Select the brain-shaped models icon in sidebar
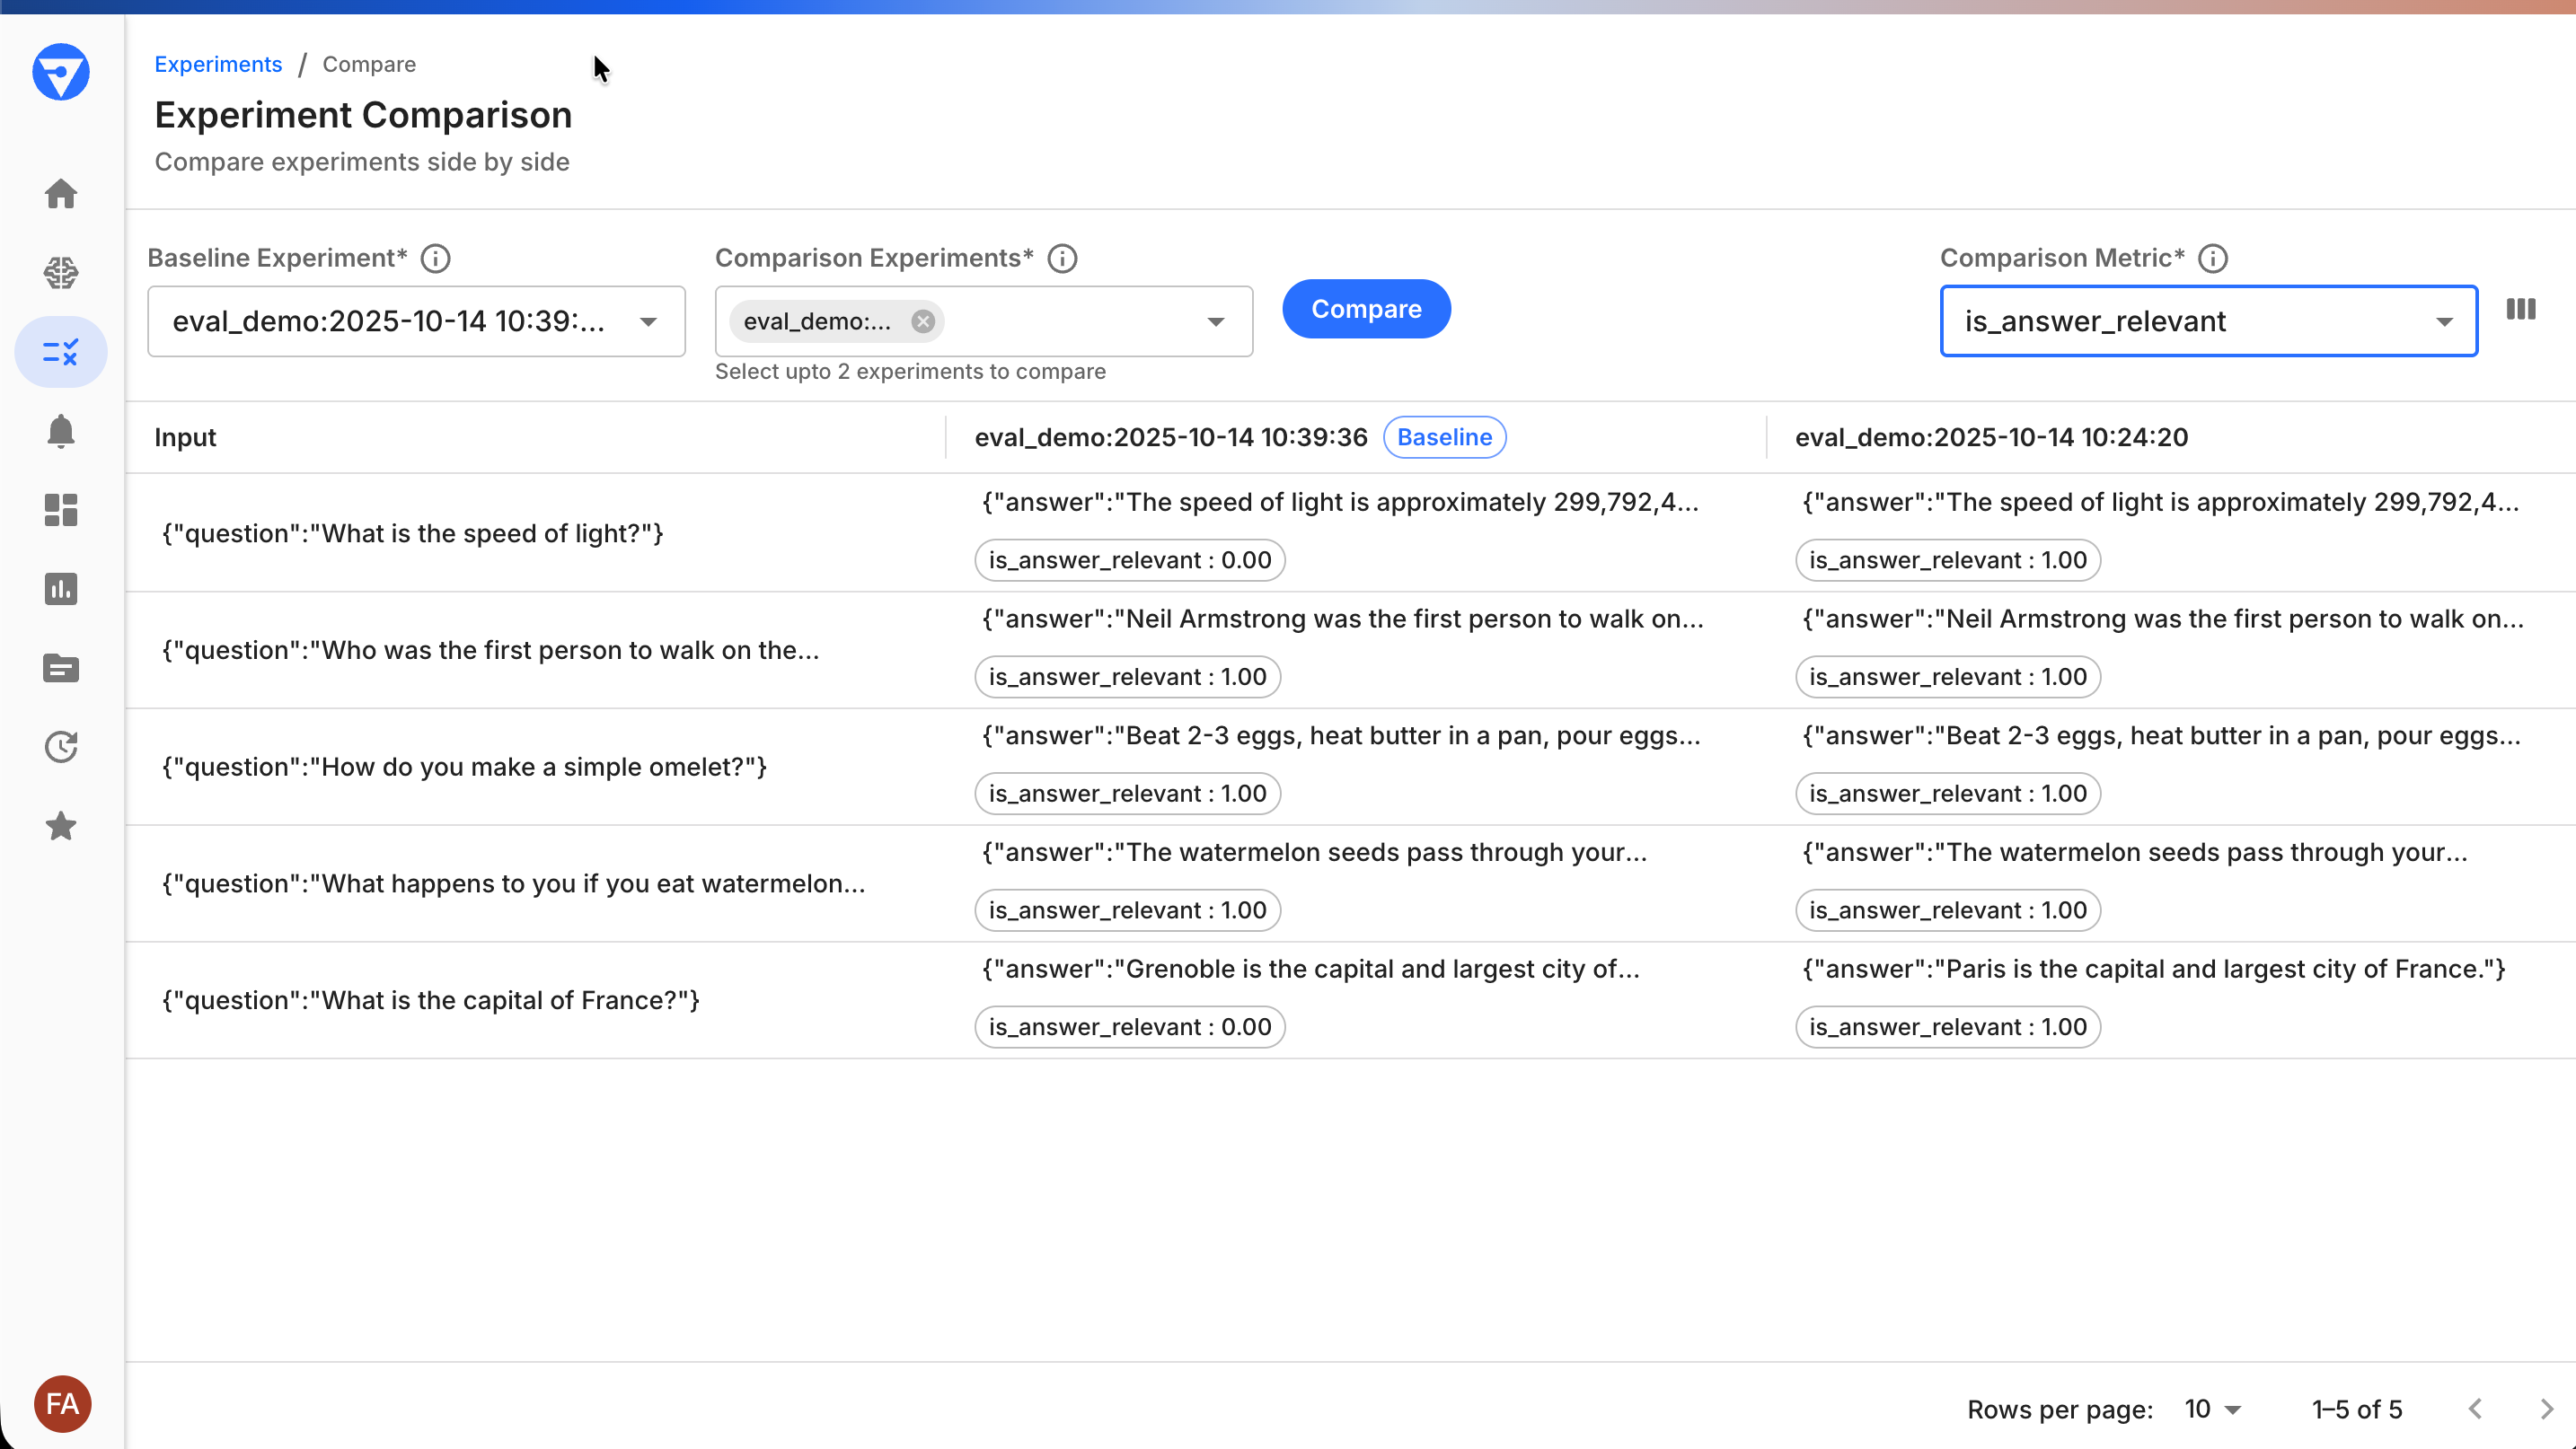 [61, 272]
